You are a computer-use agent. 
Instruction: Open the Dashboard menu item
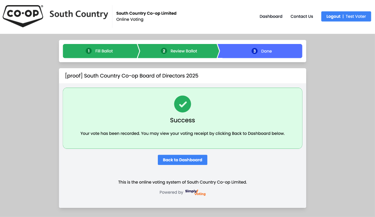pyautogui.click(x=271, y=16)
